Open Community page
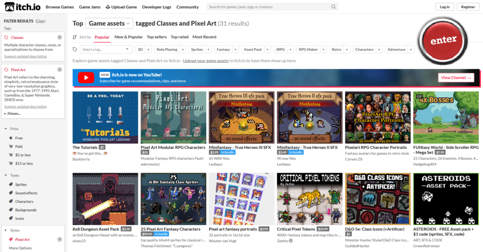The width and height of the screenshot is (483, 252). pos(187,7)
